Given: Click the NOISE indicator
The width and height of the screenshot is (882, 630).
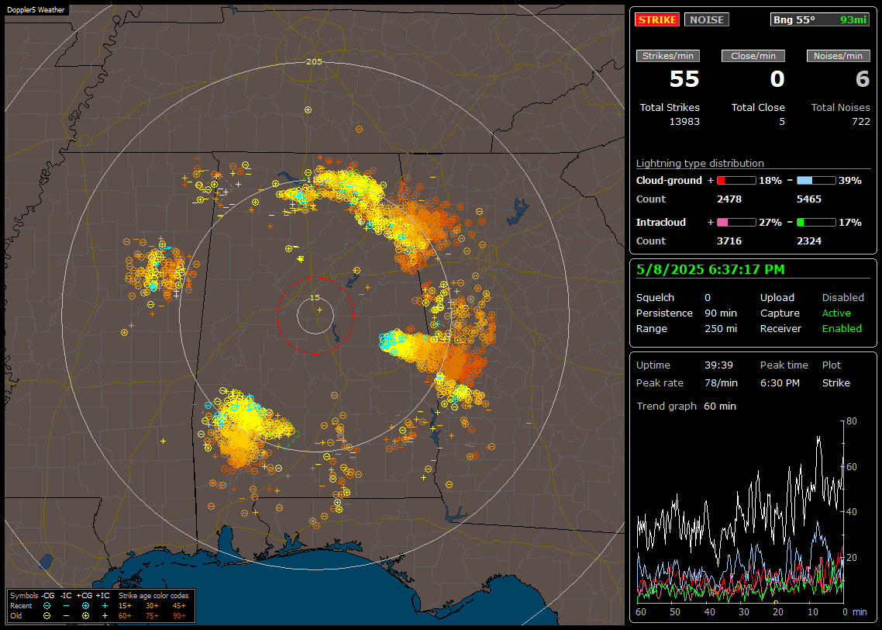Looking at the screenshot, I should tap(707, 19).
